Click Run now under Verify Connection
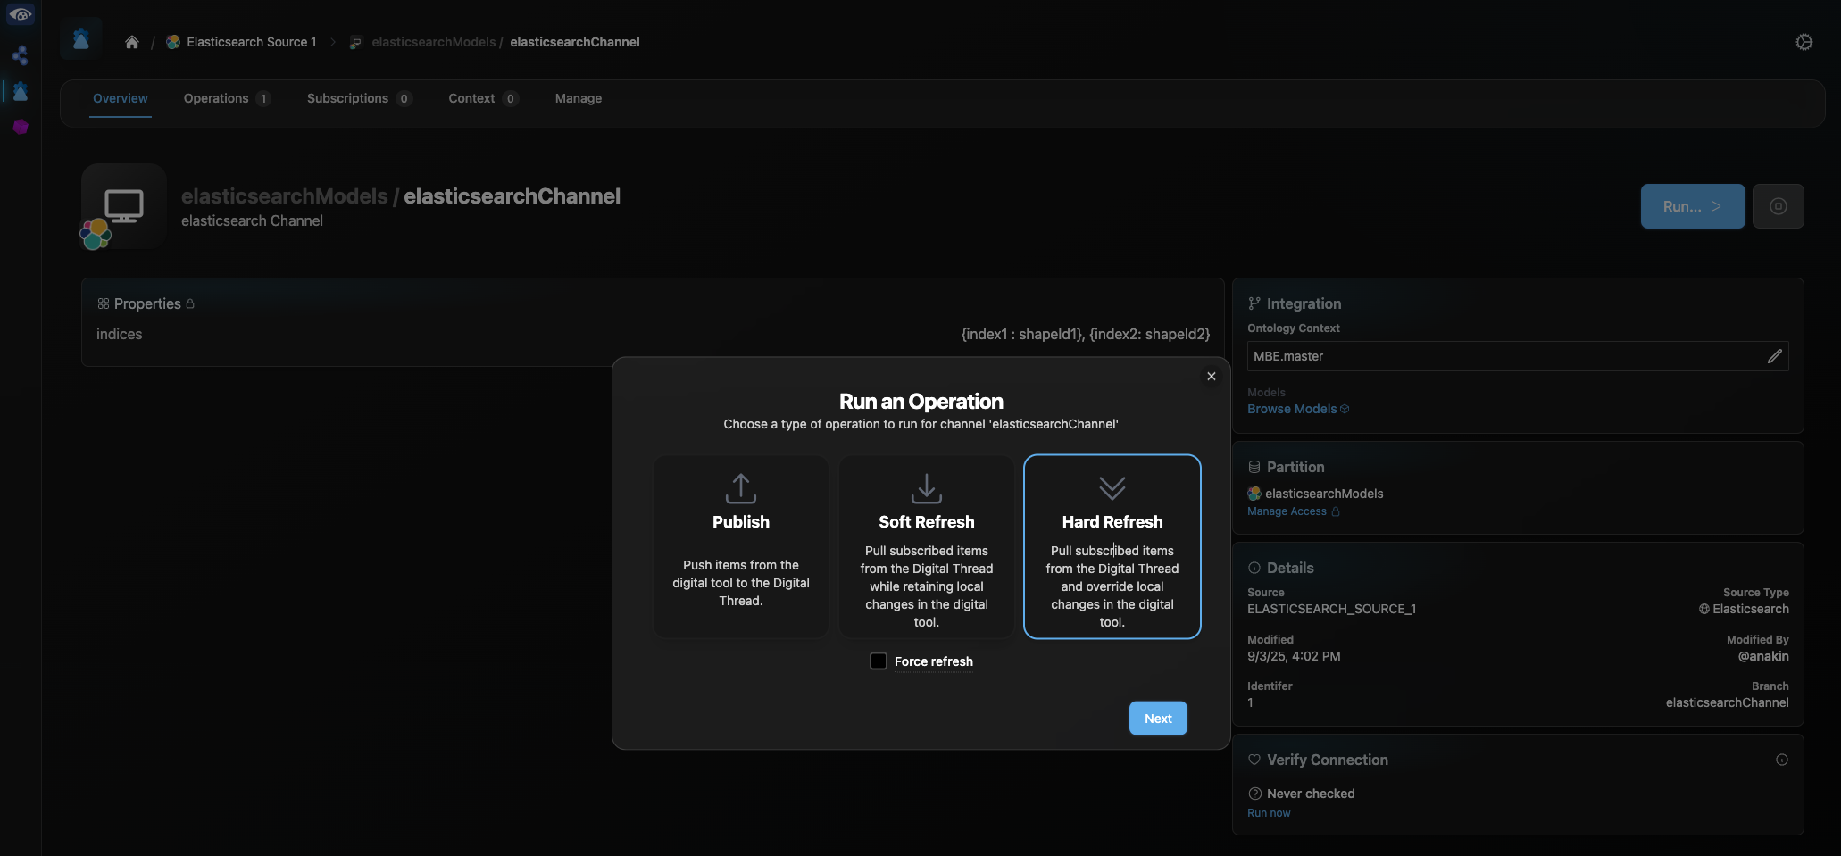Viewport: 1841px width, 856px height. (1269, 813)
